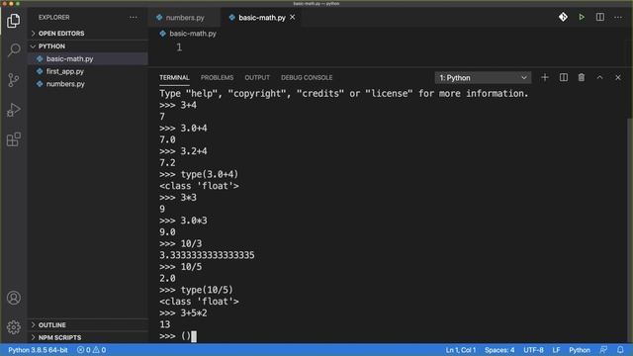Switch to the Debug Console tab

307,77
